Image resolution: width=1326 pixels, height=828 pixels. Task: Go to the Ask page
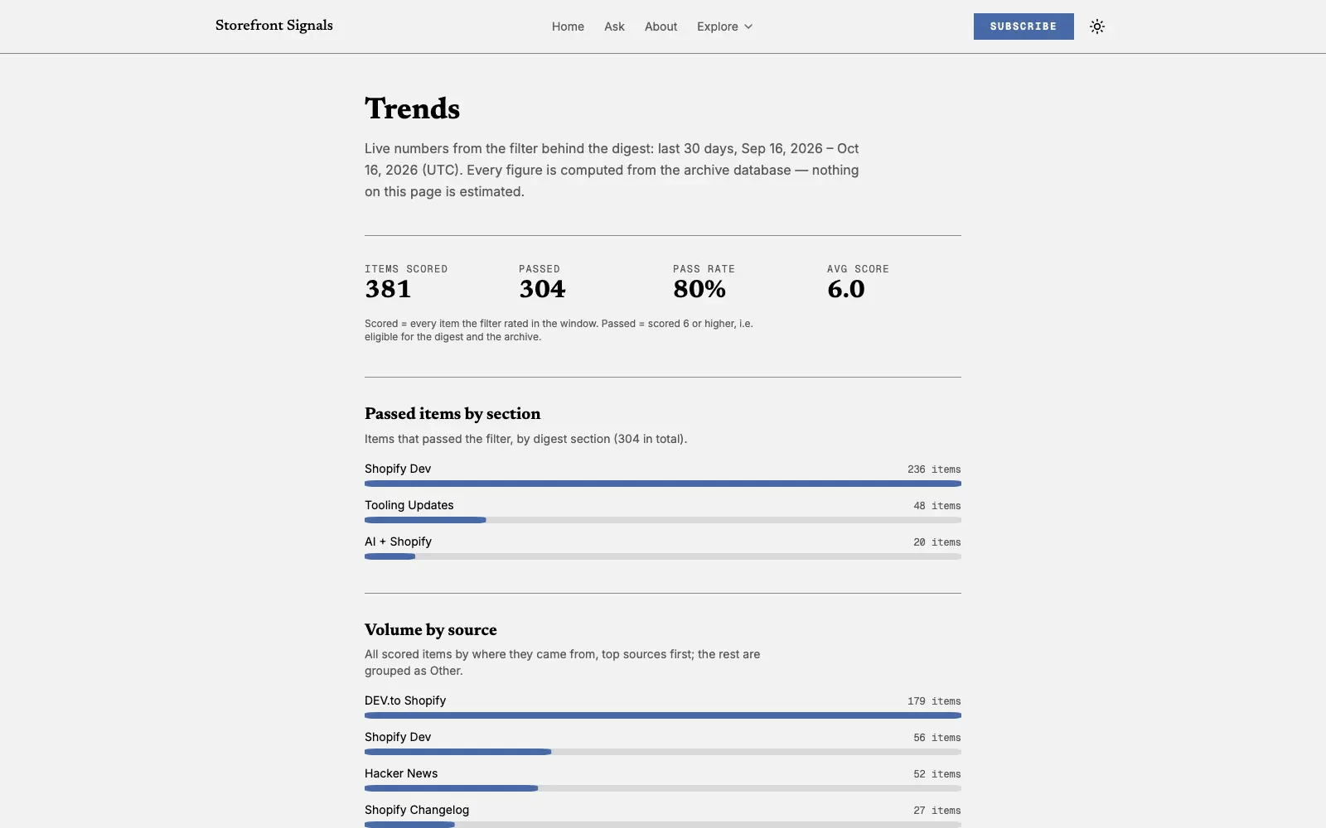[x=614, y=26]
